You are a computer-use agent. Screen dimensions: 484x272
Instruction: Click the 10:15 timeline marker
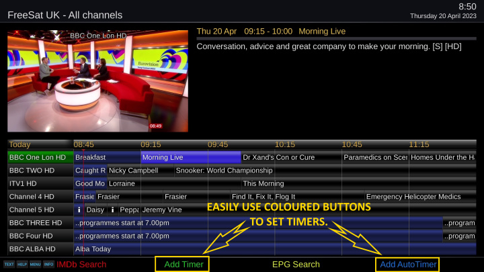pos(285,144)
